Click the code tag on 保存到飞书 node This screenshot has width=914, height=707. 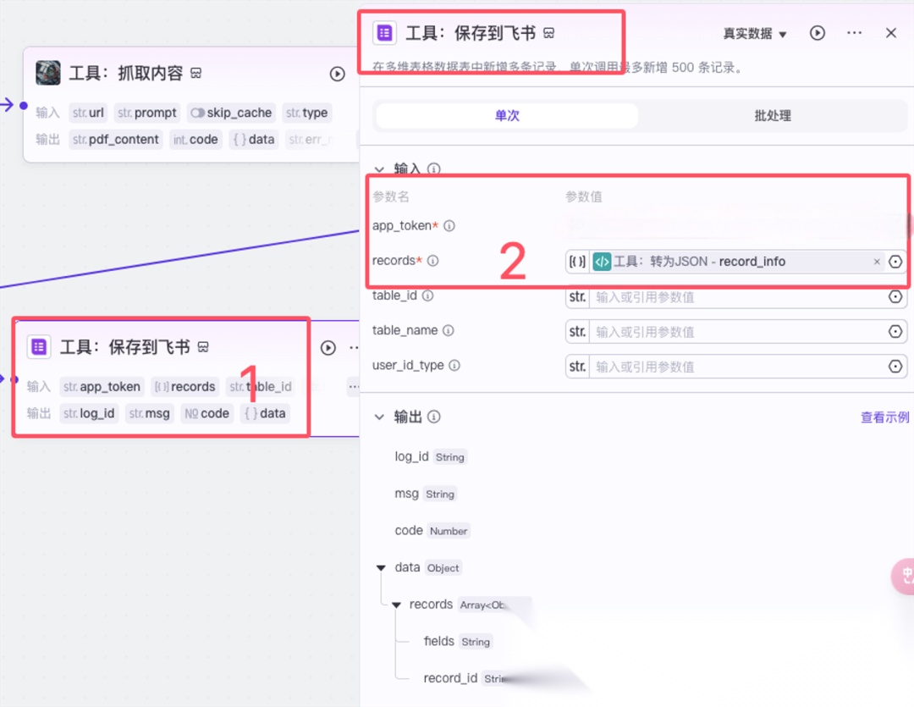point(206,413)
